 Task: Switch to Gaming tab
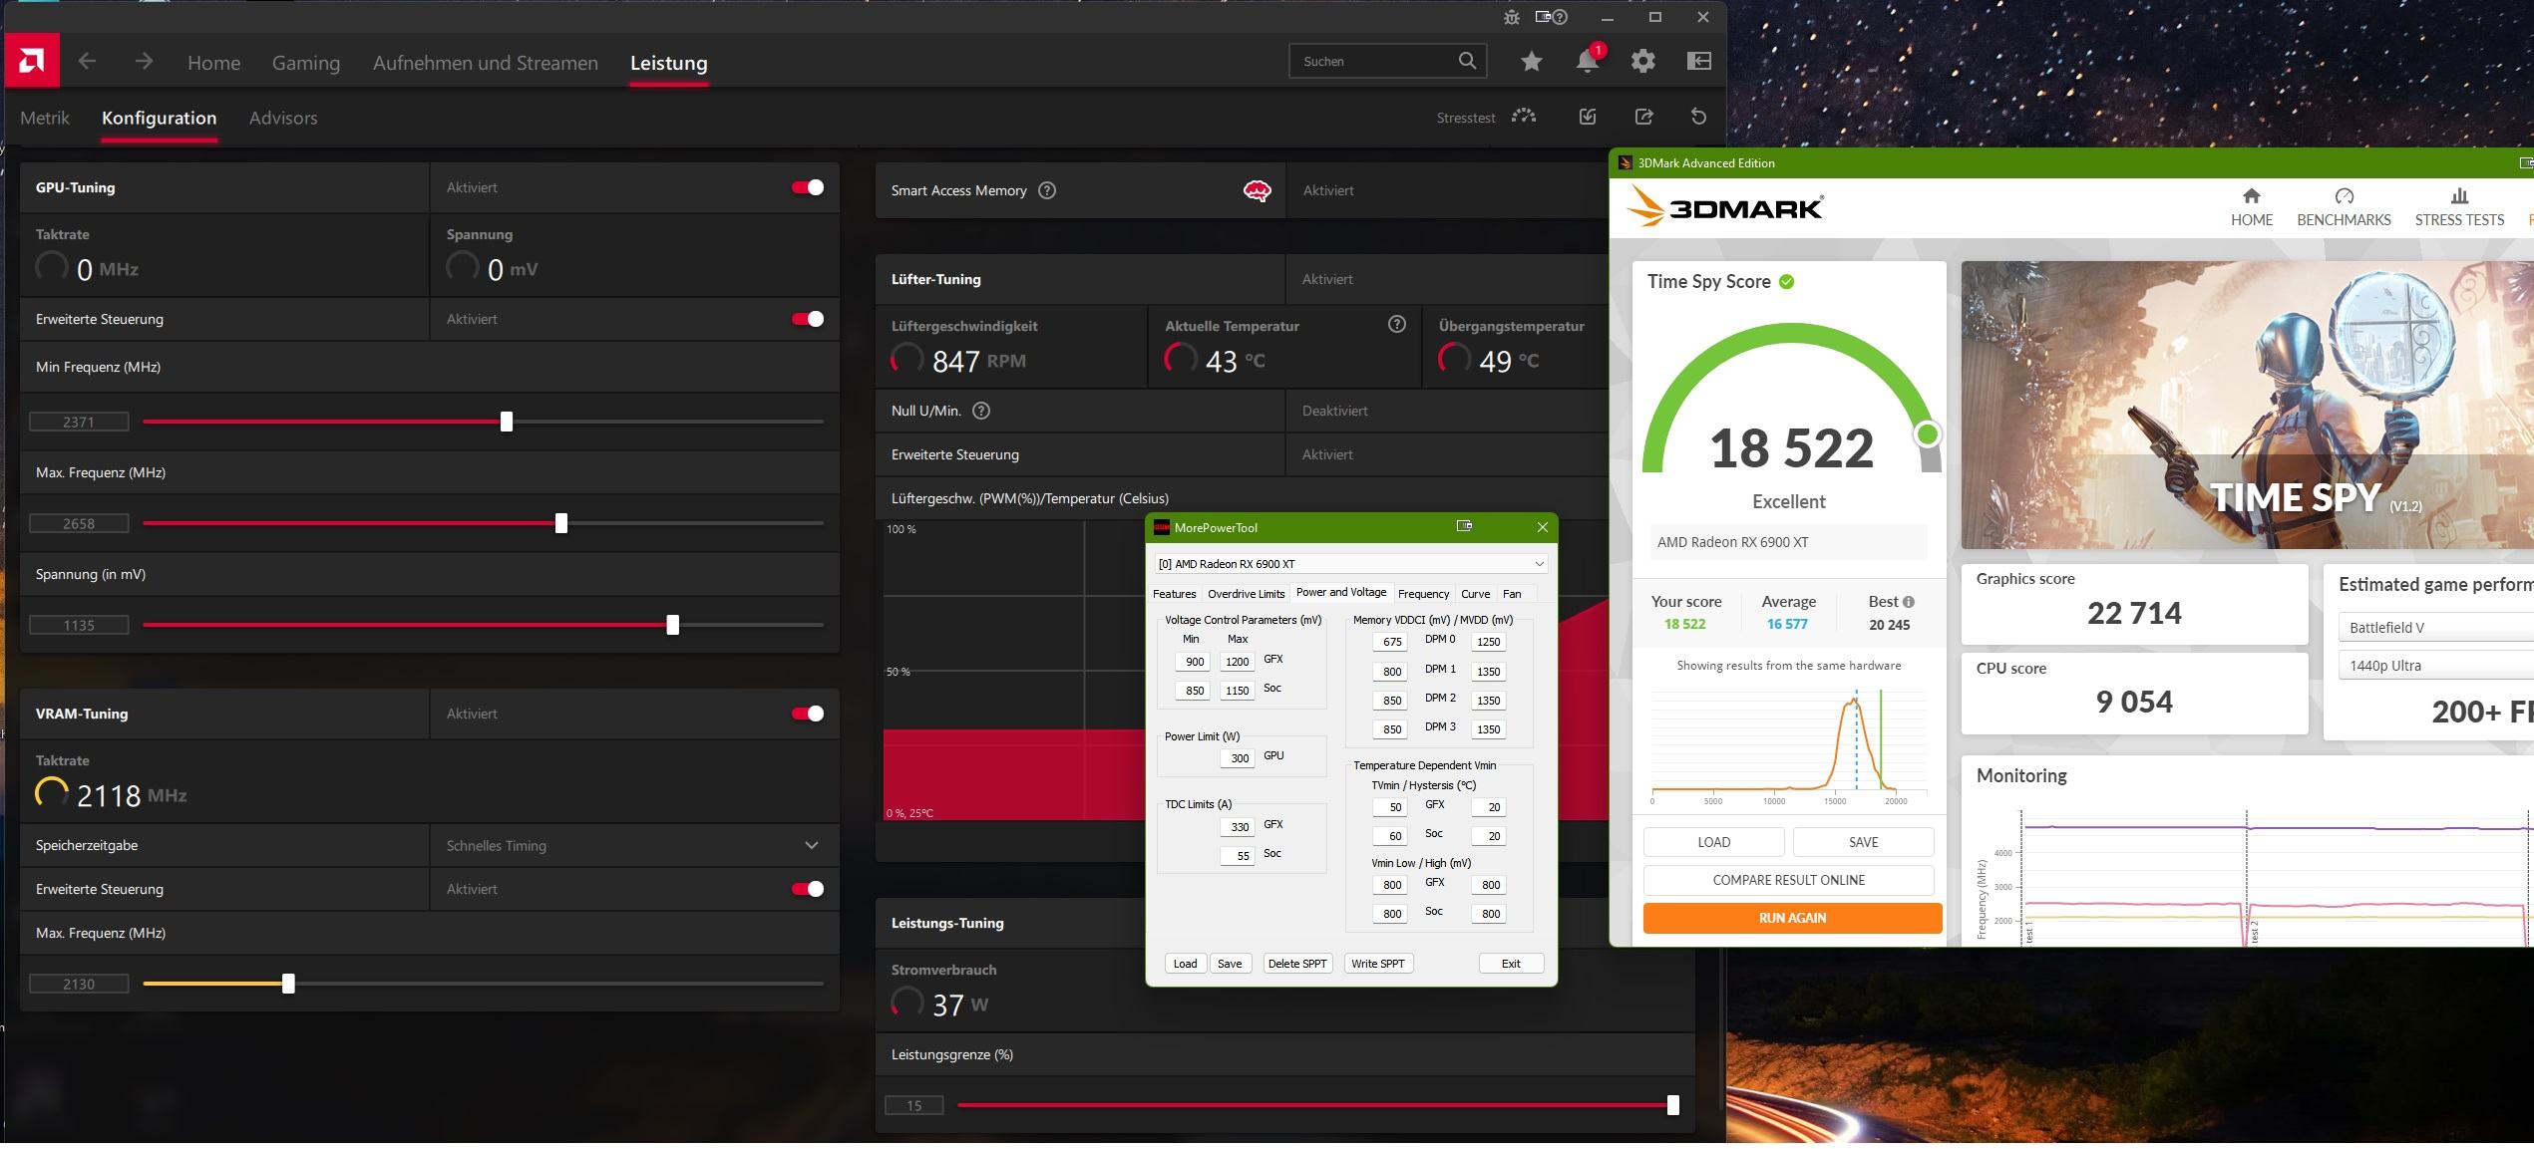306,63
